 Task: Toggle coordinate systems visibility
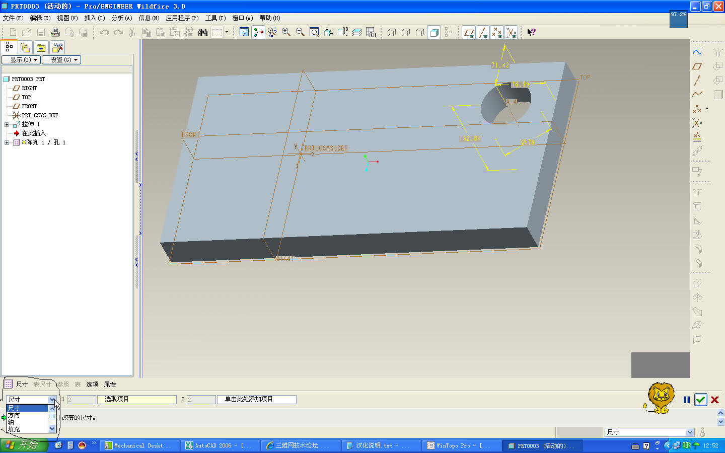pos(511,32)
